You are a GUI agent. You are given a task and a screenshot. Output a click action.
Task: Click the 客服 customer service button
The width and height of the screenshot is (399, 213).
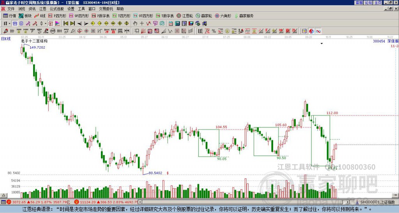pos(359,3)
